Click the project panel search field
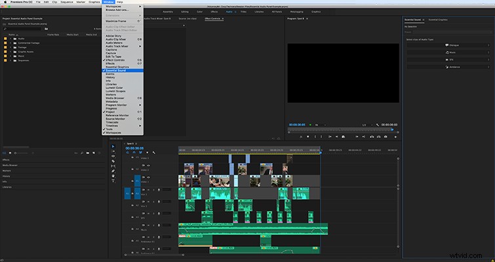 click(22, 29)
